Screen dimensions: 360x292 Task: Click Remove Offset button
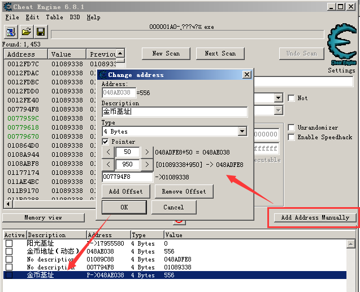[x=184, y=191]
